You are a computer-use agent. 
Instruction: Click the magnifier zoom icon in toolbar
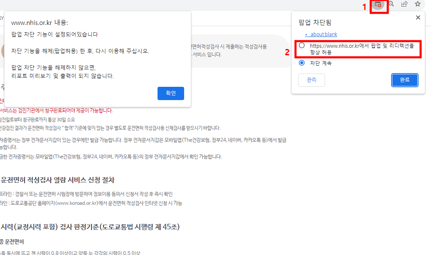point(391,4)
